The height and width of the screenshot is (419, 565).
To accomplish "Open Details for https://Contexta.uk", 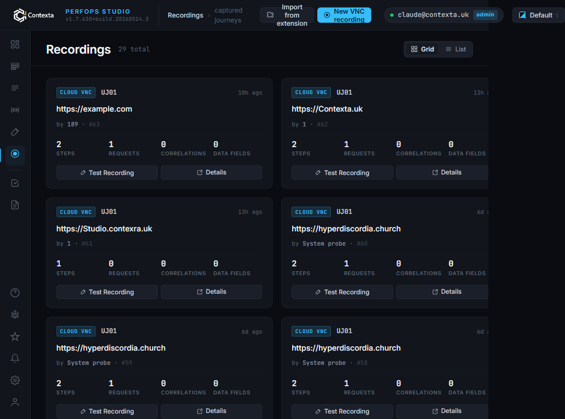I will (442, 173).
